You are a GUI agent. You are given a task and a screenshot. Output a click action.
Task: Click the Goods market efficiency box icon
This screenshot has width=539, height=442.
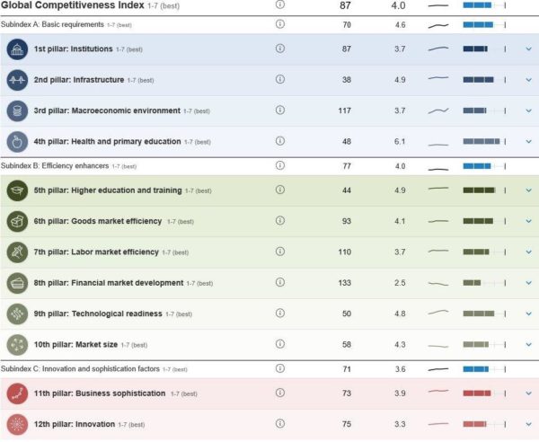coord(17,221)
